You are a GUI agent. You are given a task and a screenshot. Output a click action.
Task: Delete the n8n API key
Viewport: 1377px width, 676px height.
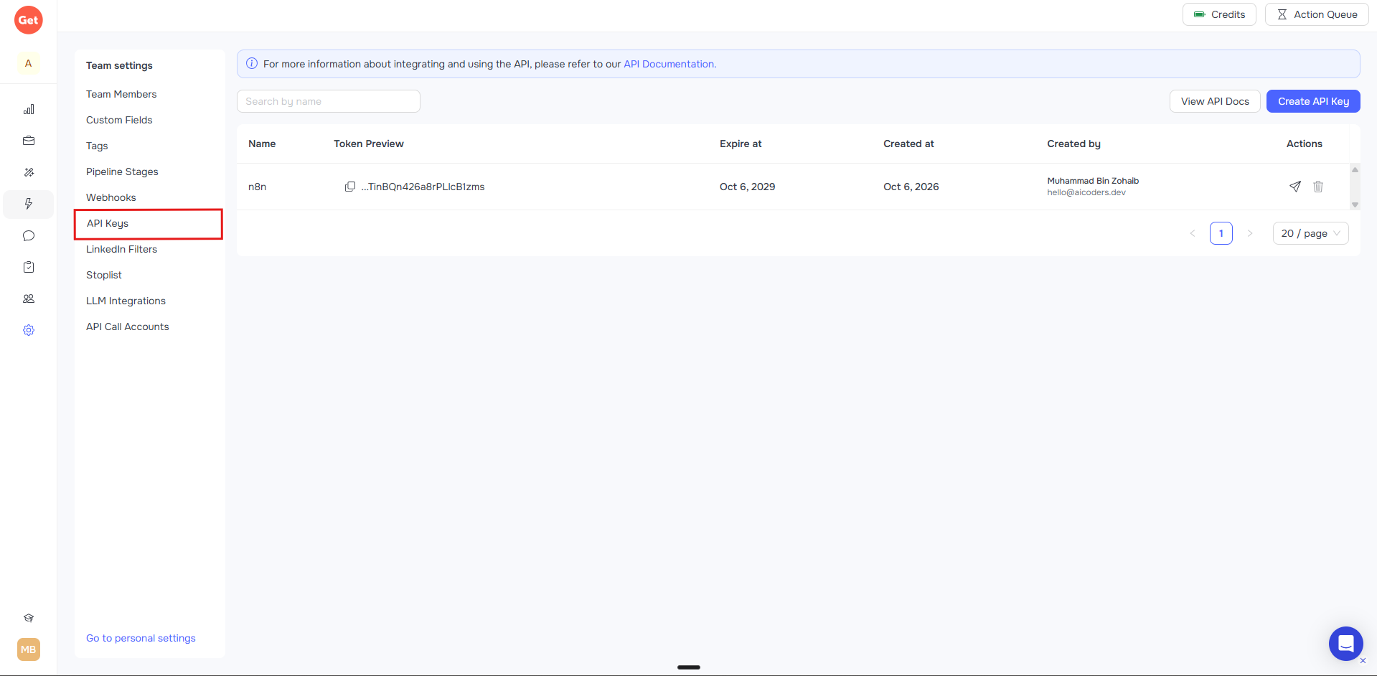tap(1318, 187)
